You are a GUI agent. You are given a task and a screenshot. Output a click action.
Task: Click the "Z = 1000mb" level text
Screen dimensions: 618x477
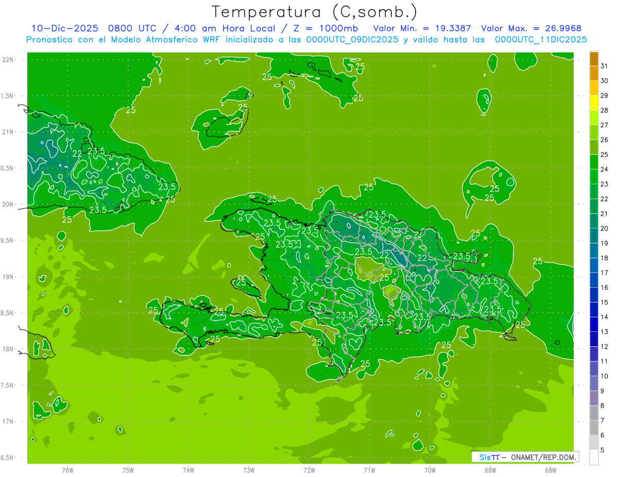point(325,28)
